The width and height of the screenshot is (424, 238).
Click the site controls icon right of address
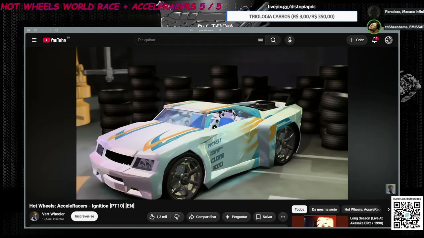[220, 30]
